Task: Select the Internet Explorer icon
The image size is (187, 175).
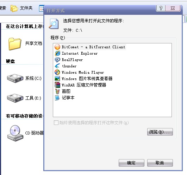Action: pyautogui.click(x=57, y=53)
